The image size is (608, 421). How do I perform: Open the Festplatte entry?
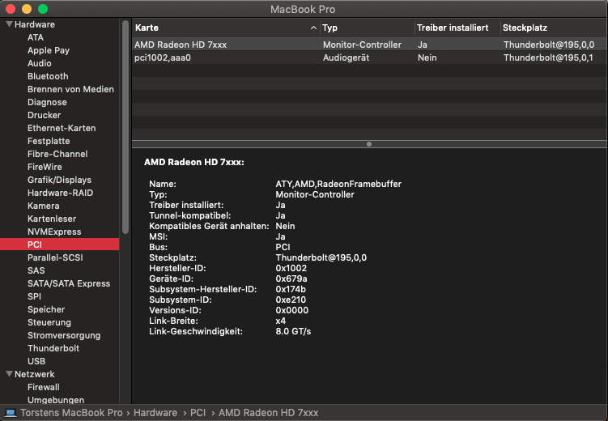[49, 141]
